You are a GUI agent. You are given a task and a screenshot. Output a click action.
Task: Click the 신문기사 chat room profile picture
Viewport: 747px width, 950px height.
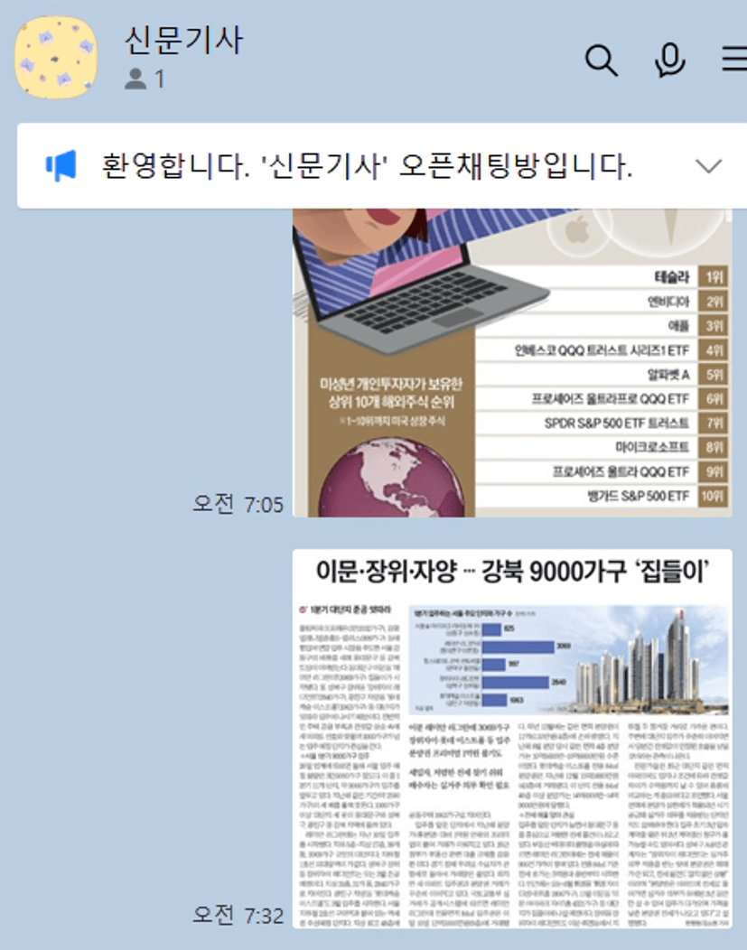coord(56,58)
